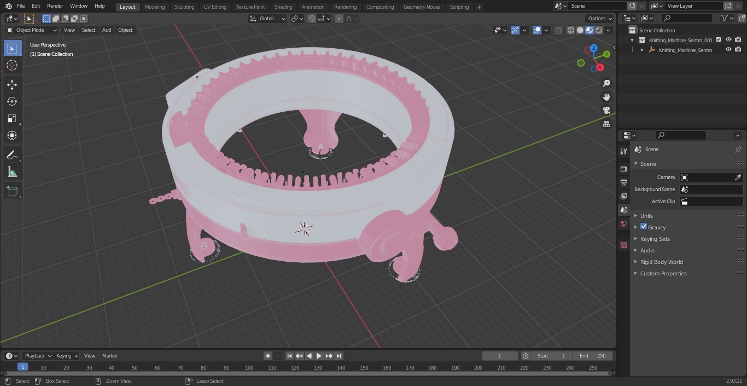Image resolution: width=747 pixels, height=386 pixels.
Task: Open the Render menu
Action: (x=55, y=6)
